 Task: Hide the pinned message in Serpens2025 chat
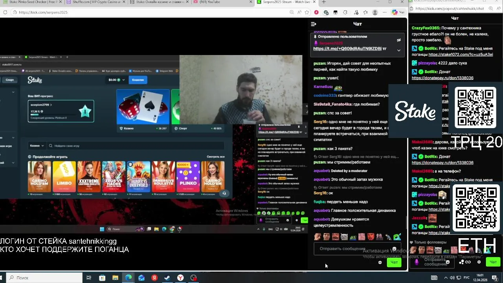point(398,40)
